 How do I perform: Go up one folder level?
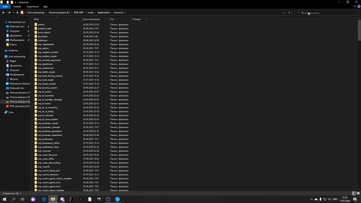[x=17, y=12]
